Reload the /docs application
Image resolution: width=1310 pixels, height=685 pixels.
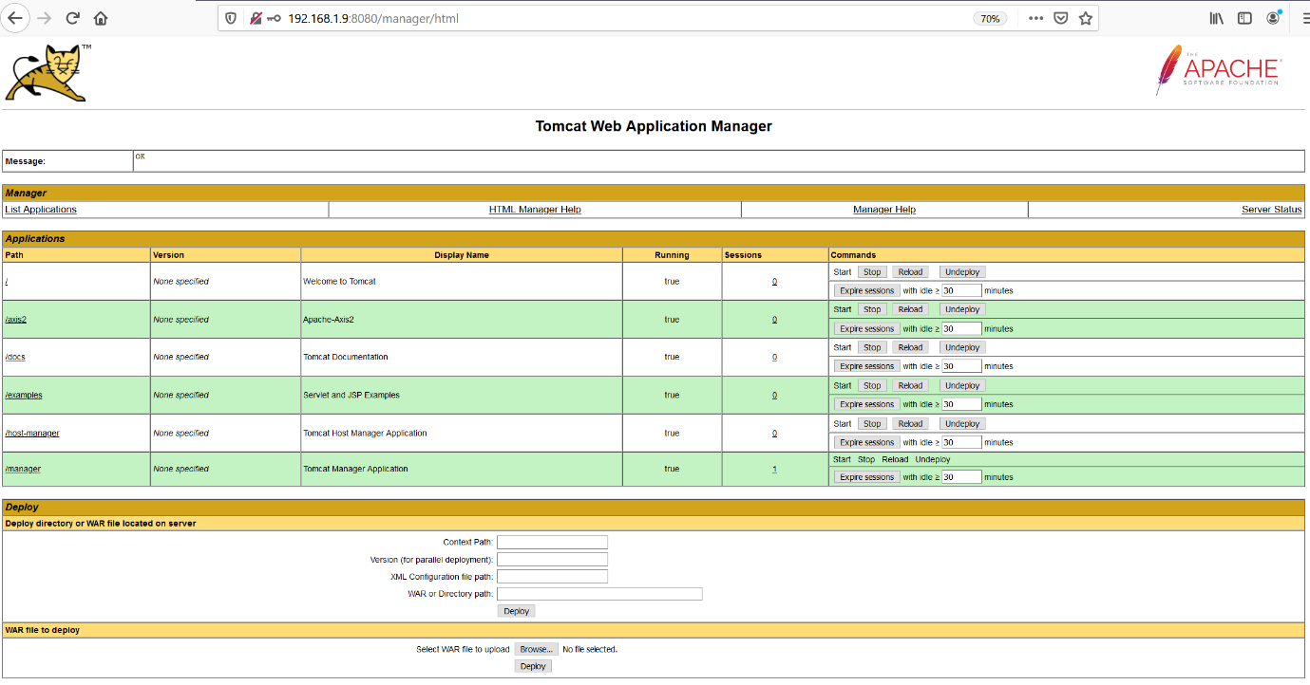(x=910, y=347)
